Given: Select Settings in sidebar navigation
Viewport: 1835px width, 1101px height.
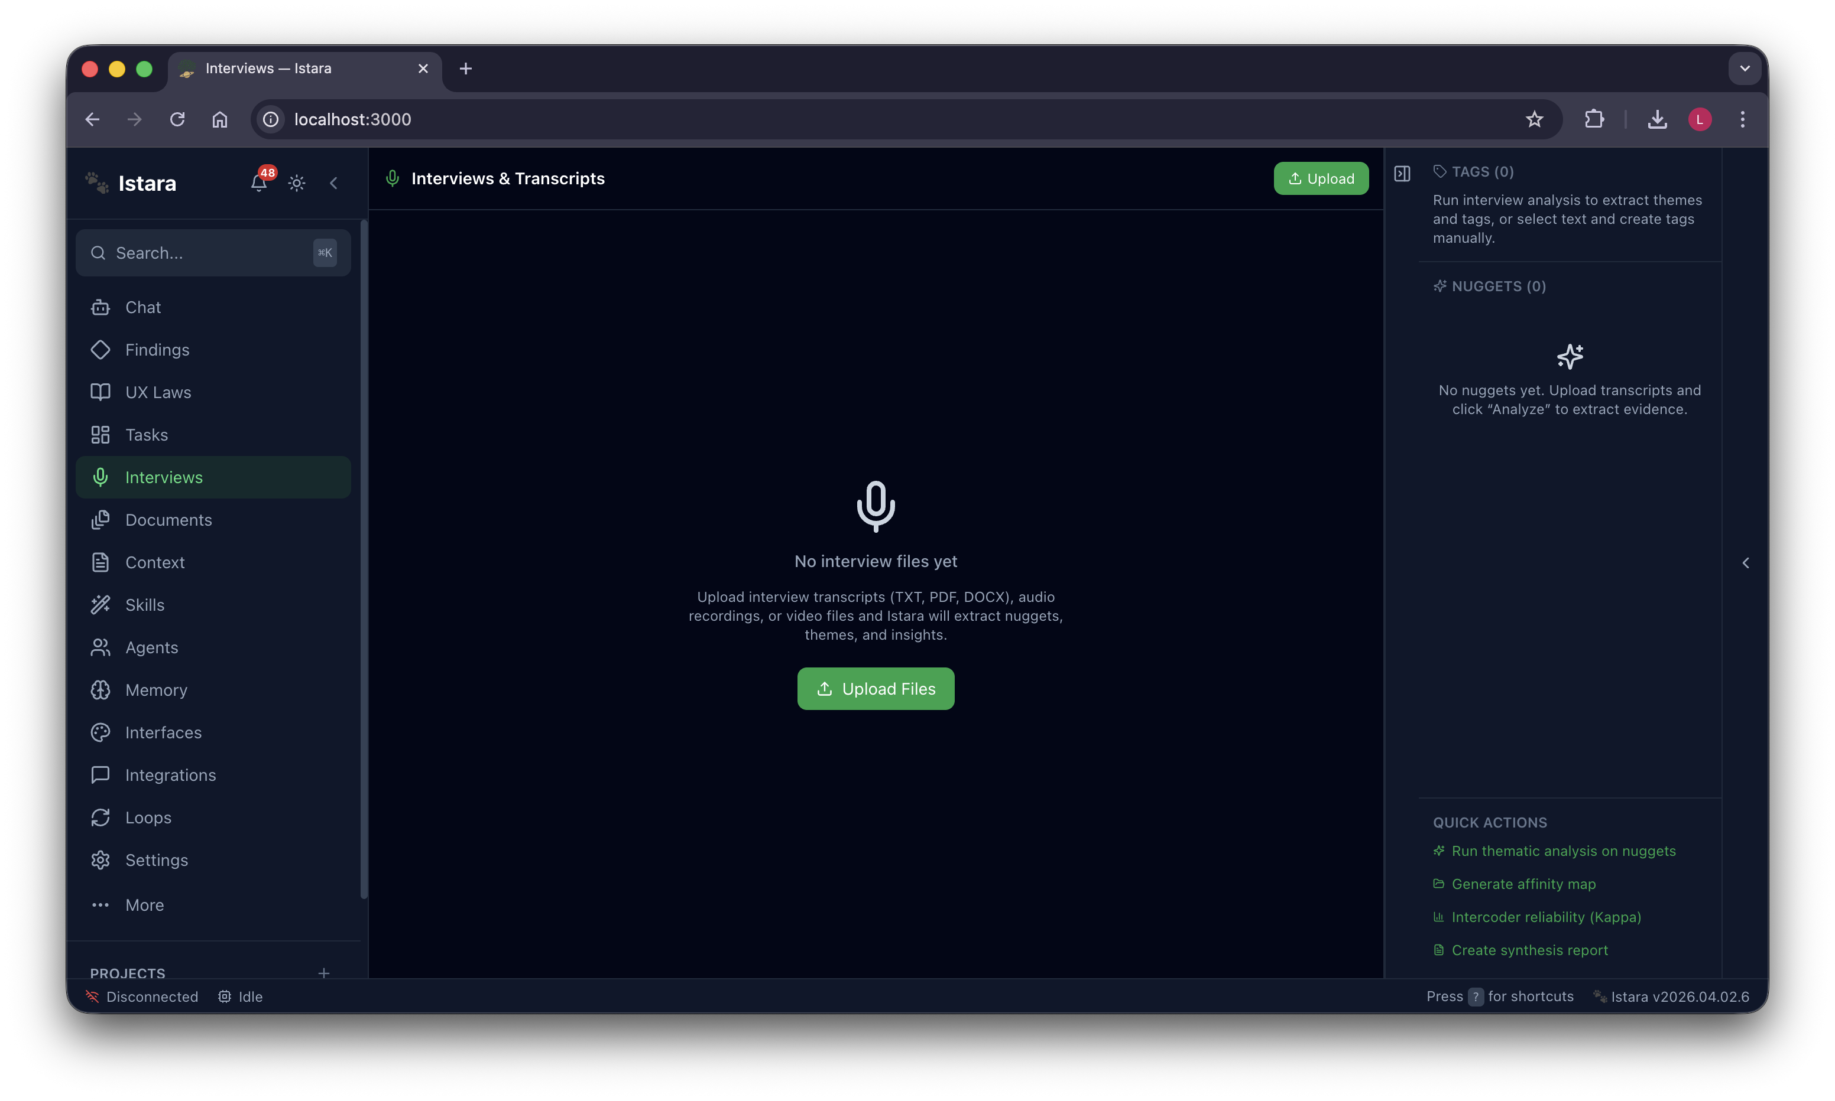Looking at the screenshot, I should pos(156,860).
